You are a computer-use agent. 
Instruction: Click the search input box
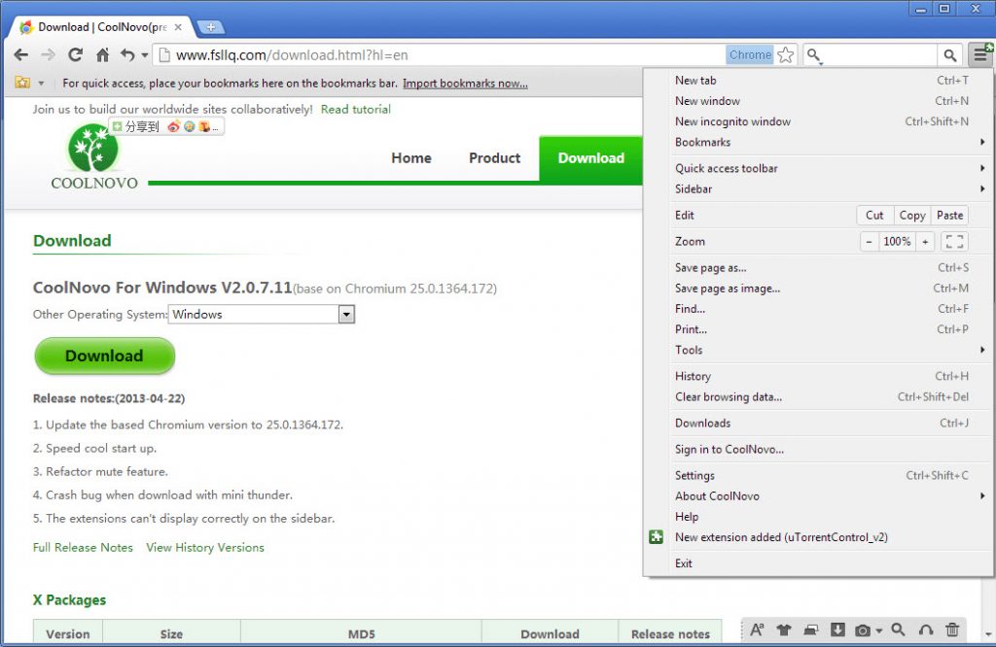point(879,55)
